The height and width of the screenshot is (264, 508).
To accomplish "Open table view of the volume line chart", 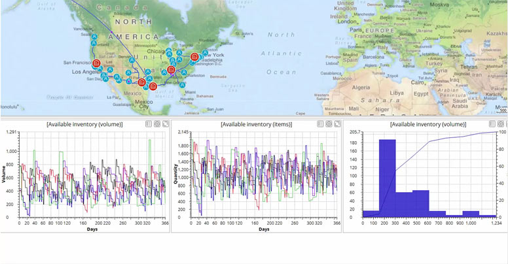I will [149, 124].
